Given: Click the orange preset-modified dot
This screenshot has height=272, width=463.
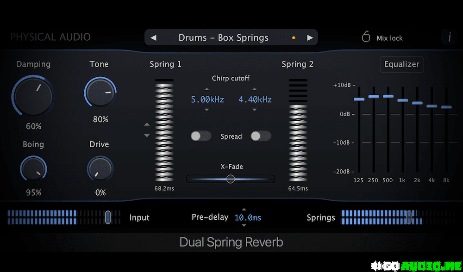Looking at the screenshot, I should click(294, 38).
